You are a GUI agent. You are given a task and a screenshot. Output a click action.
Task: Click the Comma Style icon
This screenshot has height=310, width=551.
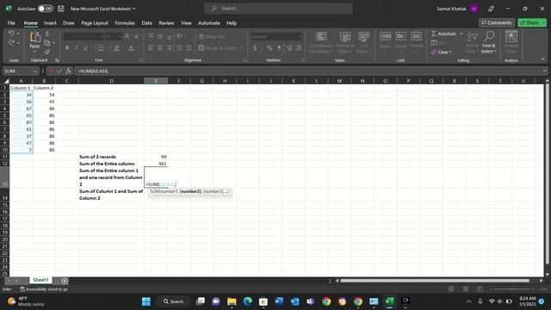click(x=279, y=48)
